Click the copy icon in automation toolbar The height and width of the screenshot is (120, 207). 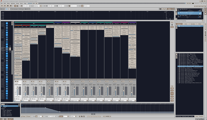pyautogui.click(x=82, y=116)
